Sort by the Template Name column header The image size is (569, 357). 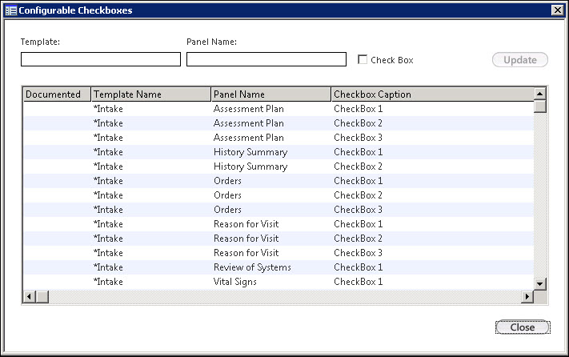pos(151,94)
